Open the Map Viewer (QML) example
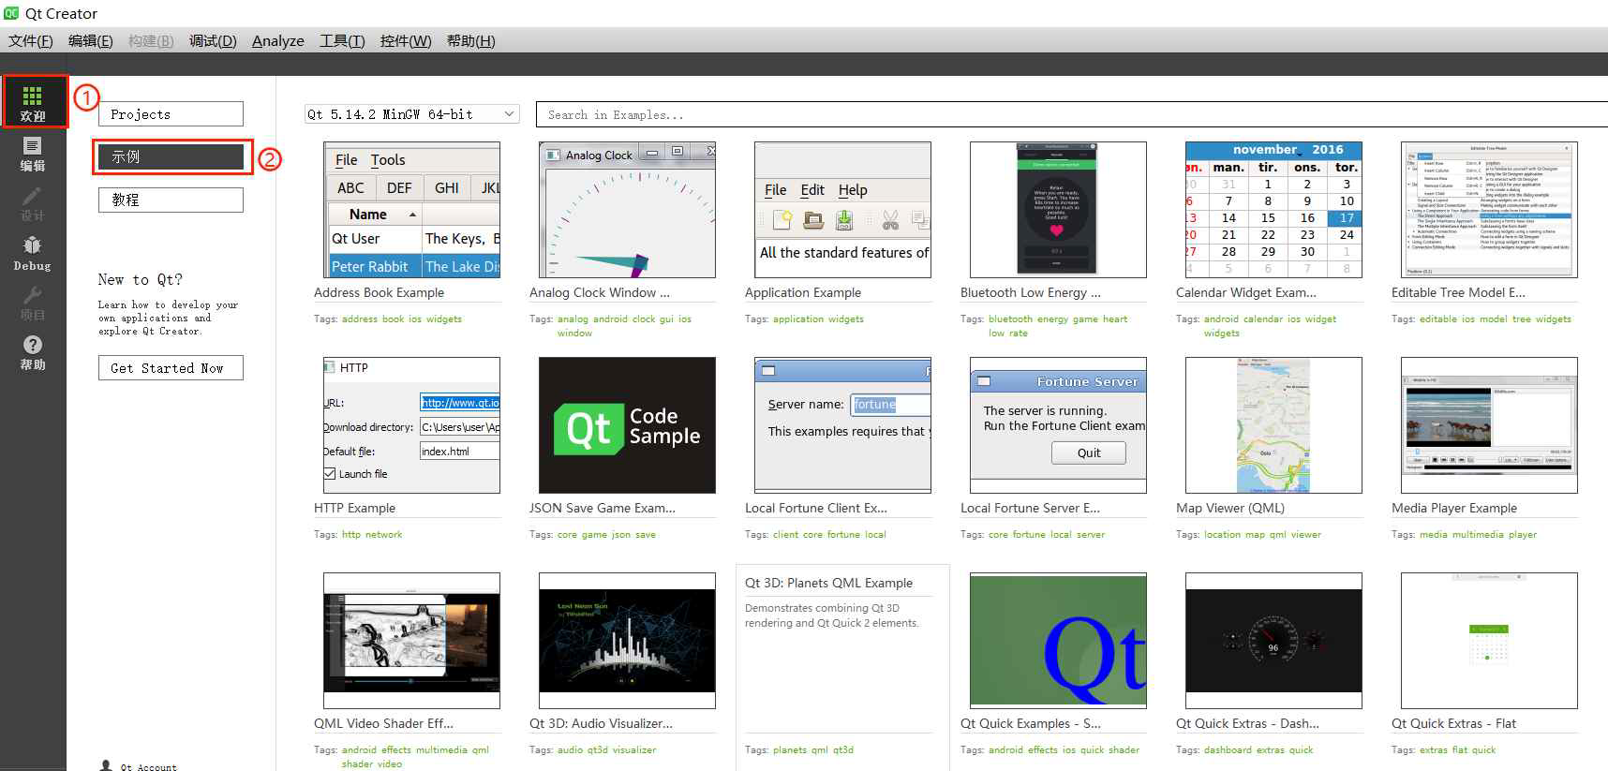Screen dimensions: 1608x771 [1273, 425]
